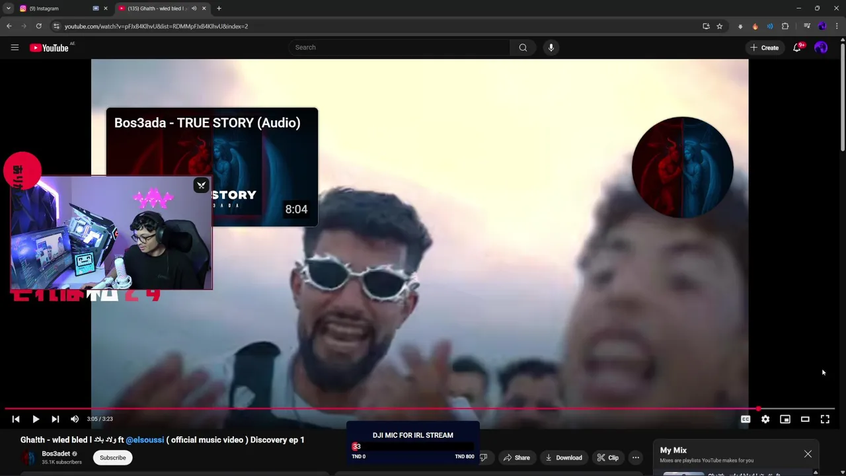View site information in the address bar
Viewport: 846px width, 476px height.
pos(57,26)
